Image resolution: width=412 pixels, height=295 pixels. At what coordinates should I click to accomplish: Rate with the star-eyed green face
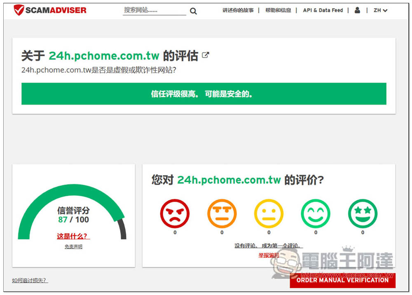(x=363, y=213)
